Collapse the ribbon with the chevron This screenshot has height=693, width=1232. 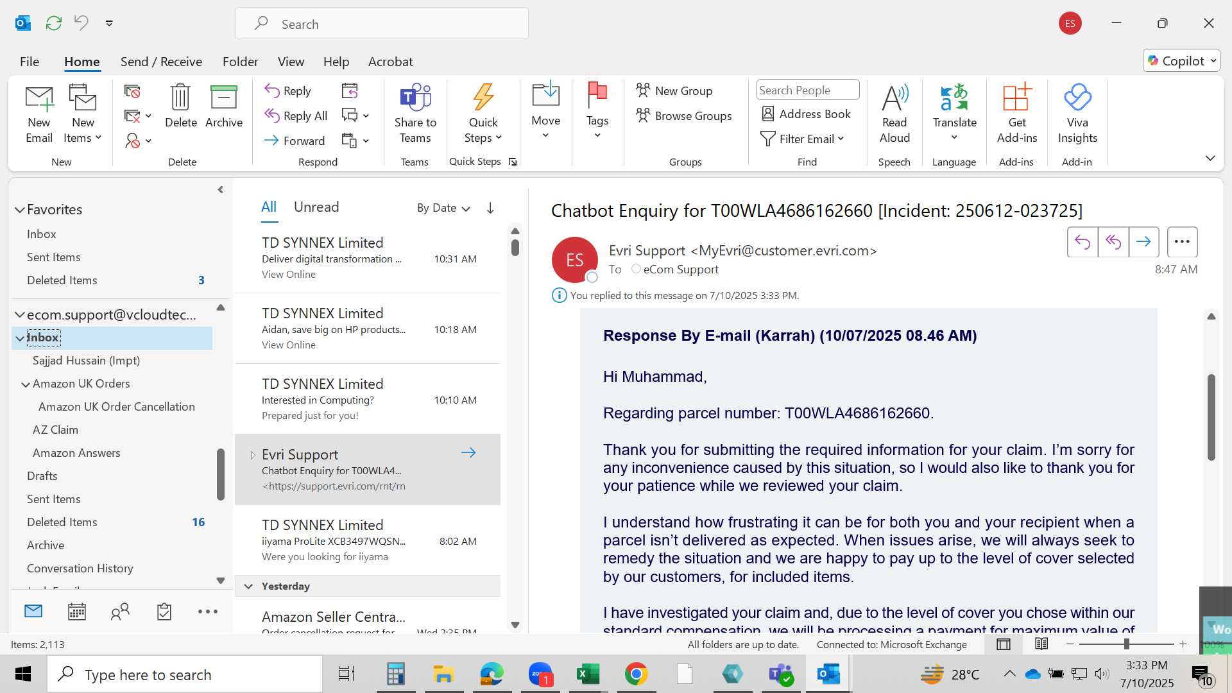click(x=1210, y=158)
